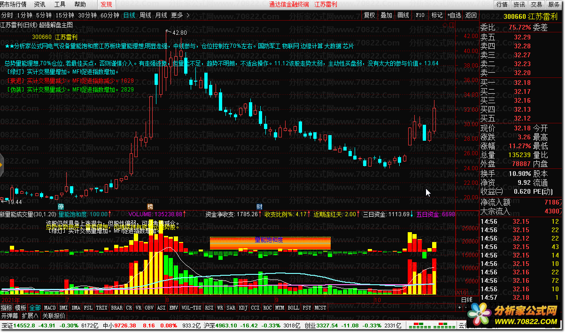Open top-right 服务 button
Viewport: 566px width, 333px height.
(554, 4)
